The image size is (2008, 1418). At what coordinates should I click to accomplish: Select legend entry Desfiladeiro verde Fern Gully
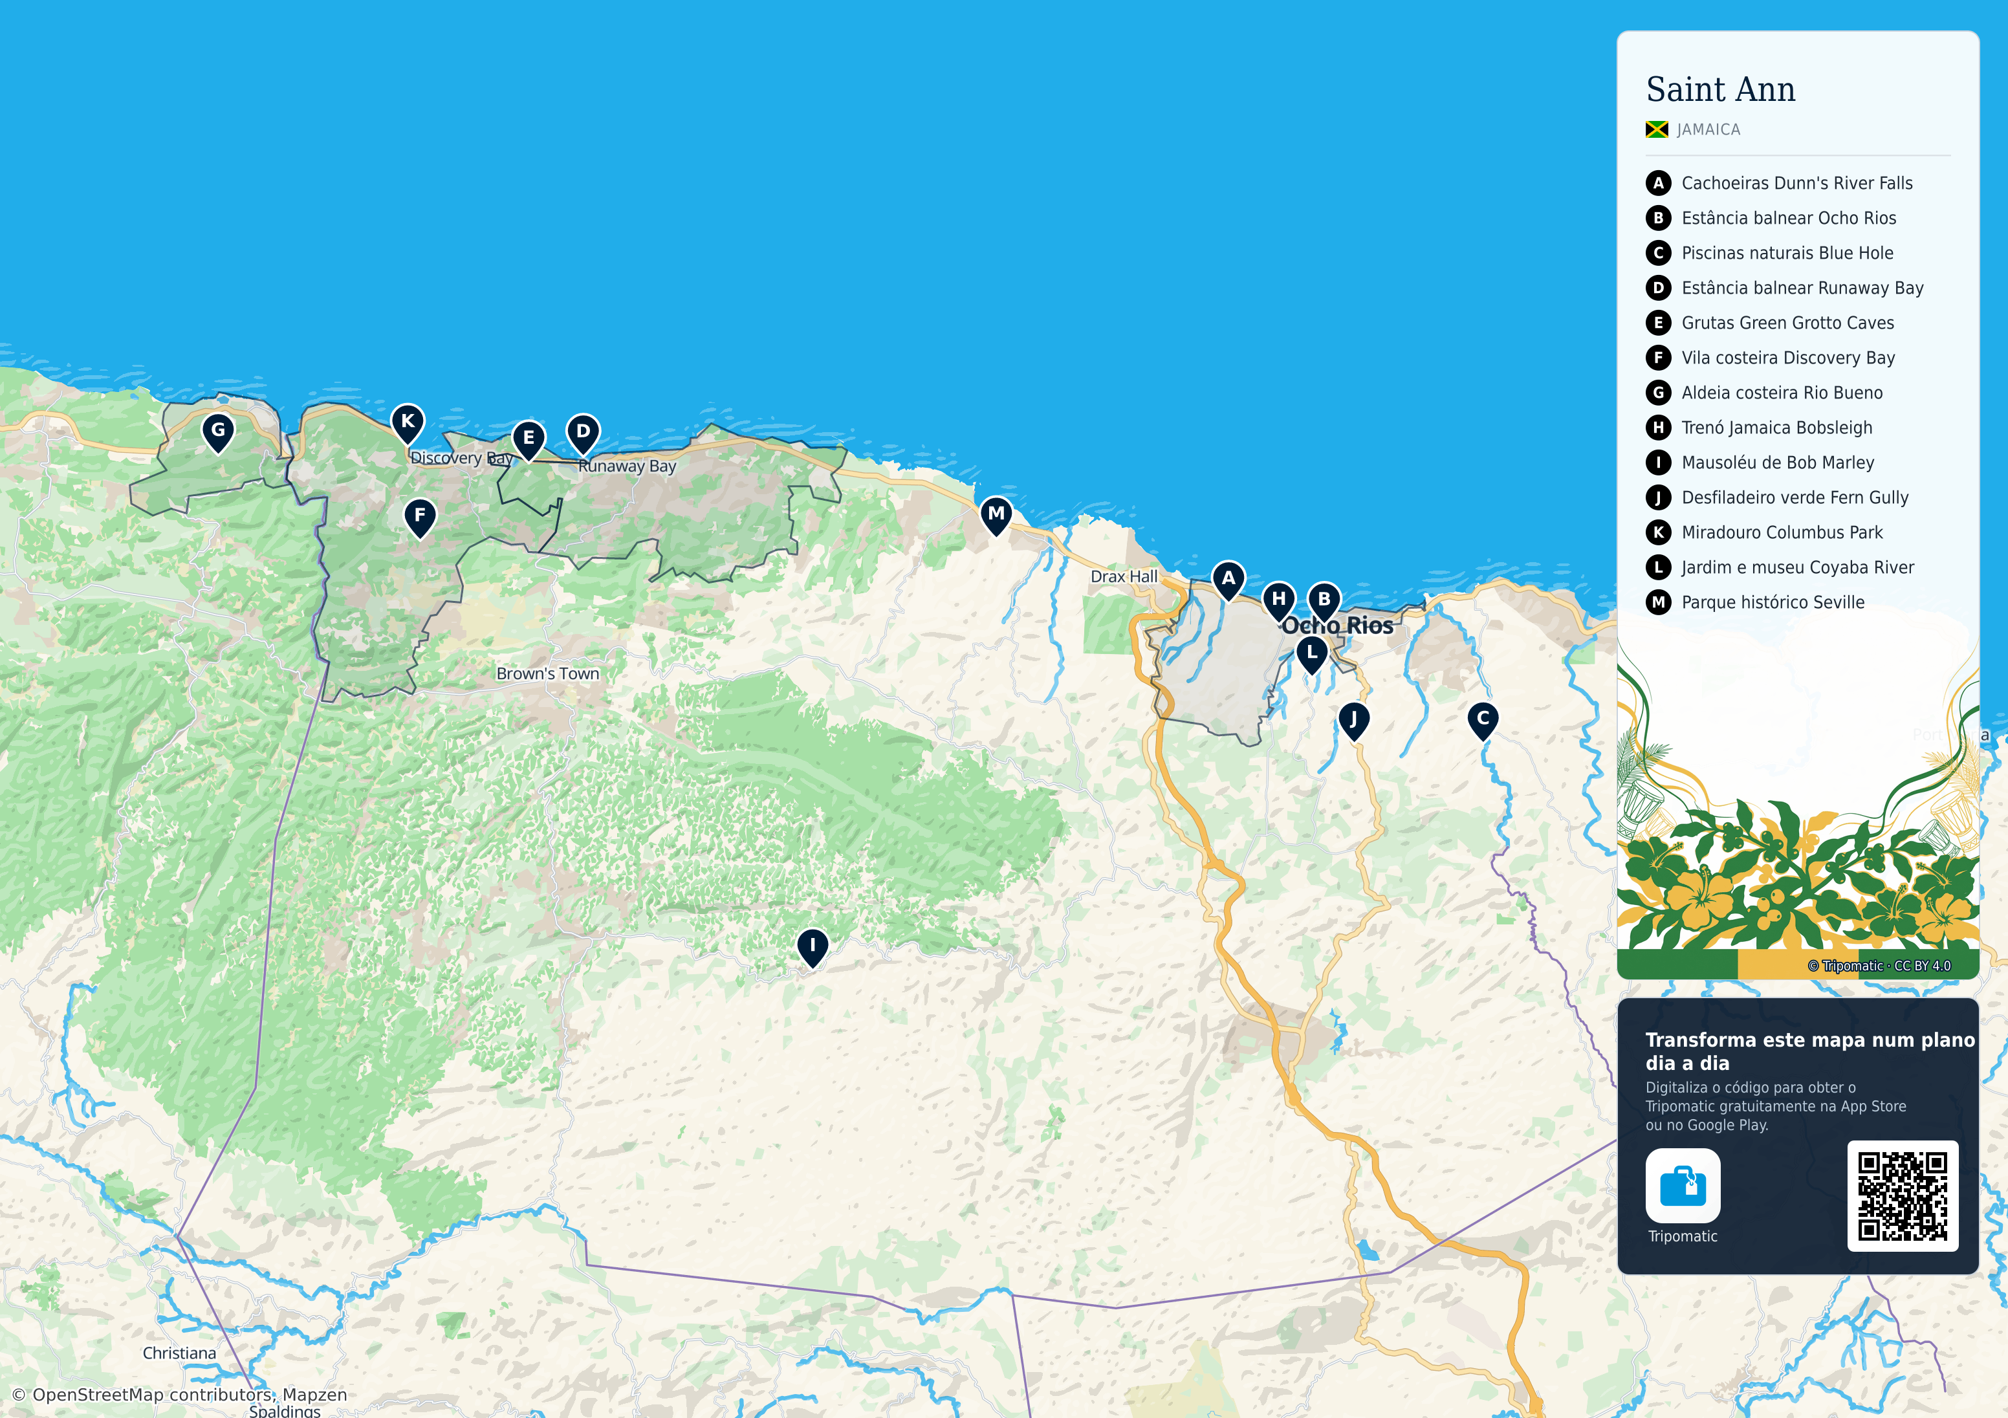click(1777, 497)
